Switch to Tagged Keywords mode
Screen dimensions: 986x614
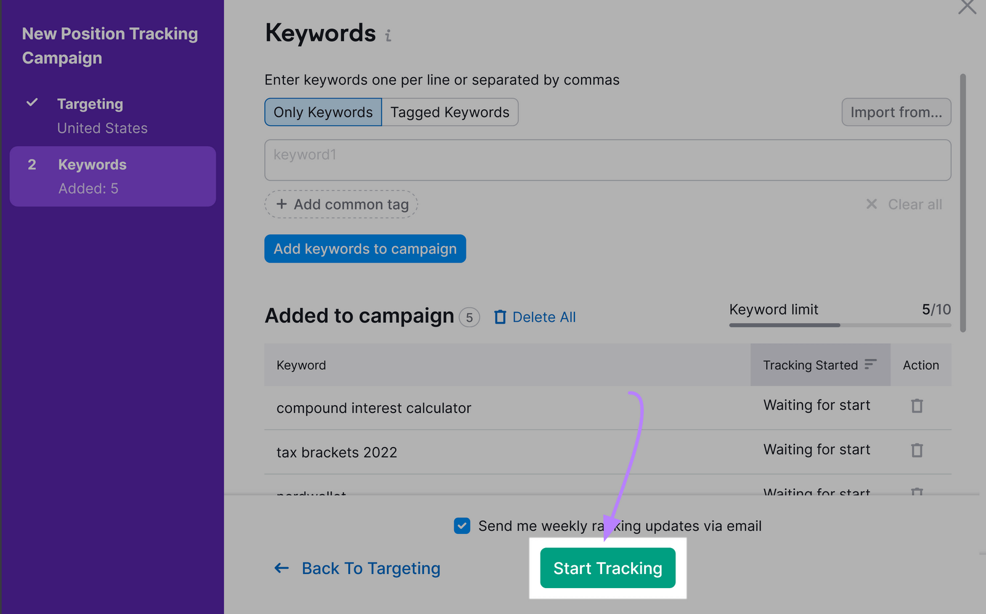(450, 112)
